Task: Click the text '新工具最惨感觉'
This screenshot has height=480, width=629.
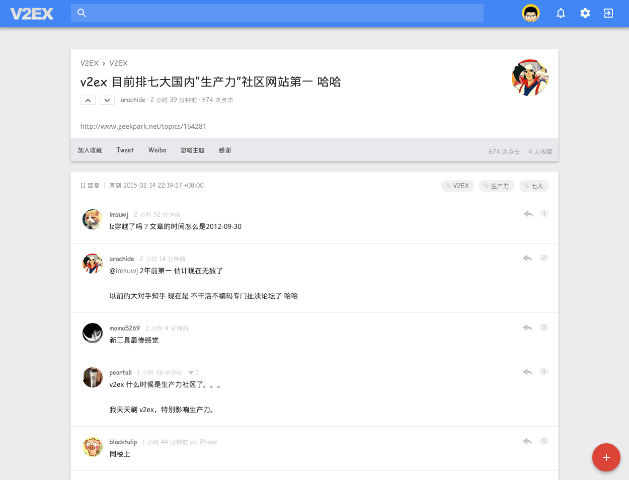Action: pos(134,341)
